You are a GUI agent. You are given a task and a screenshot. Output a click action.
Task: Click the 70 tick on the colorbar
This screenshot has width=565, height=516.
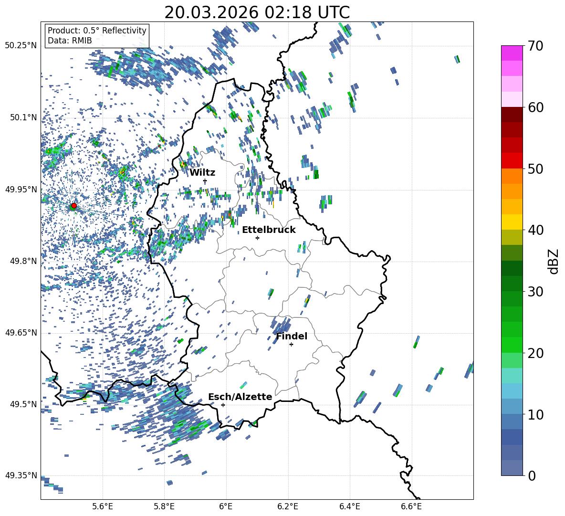coord(536,46)
